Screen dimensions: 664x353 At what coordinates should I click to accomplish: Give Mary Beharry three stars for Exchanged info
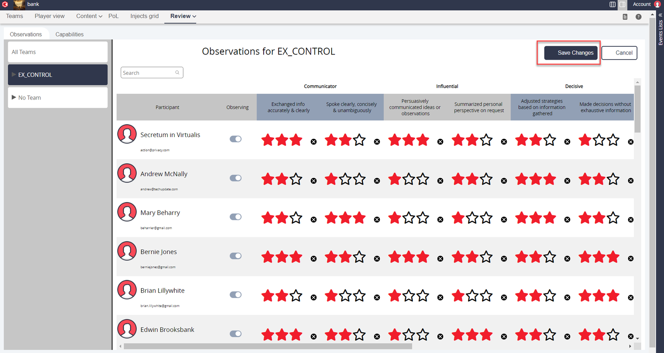[296, 218]
